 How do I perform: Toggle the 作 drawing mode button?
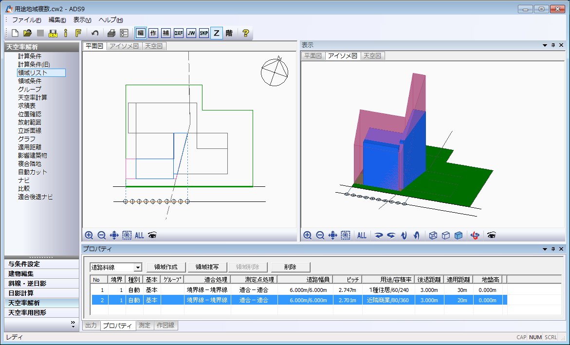[153, 33]
